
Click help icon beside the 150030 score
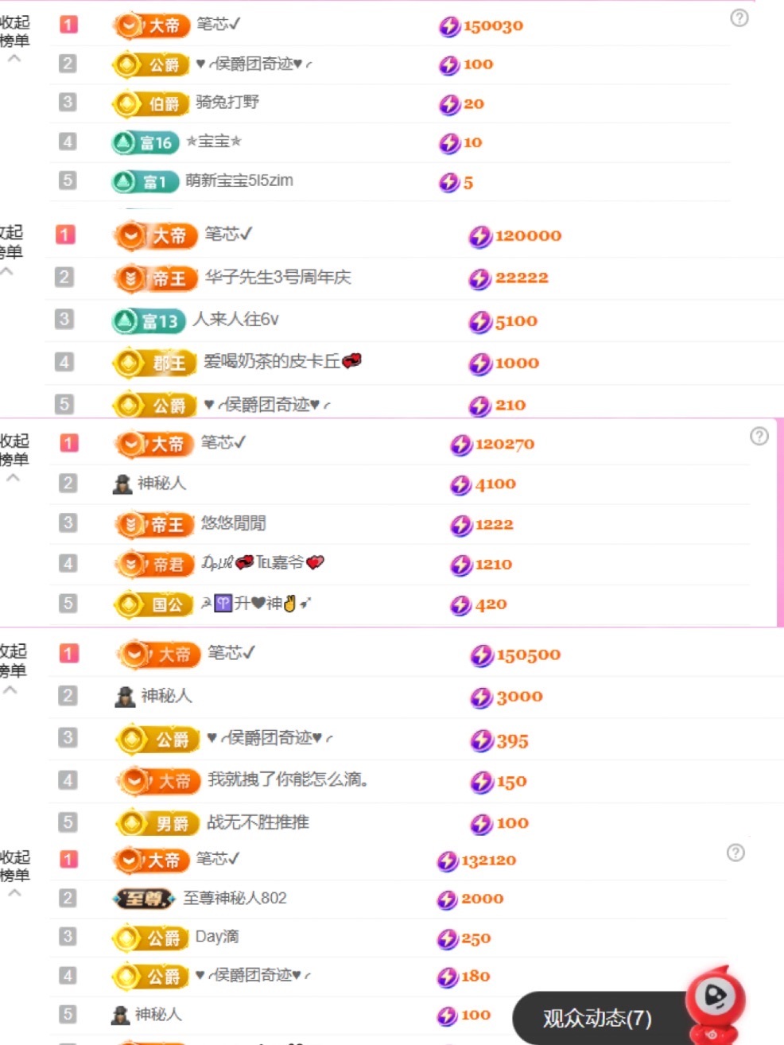[x=739, y=18]
